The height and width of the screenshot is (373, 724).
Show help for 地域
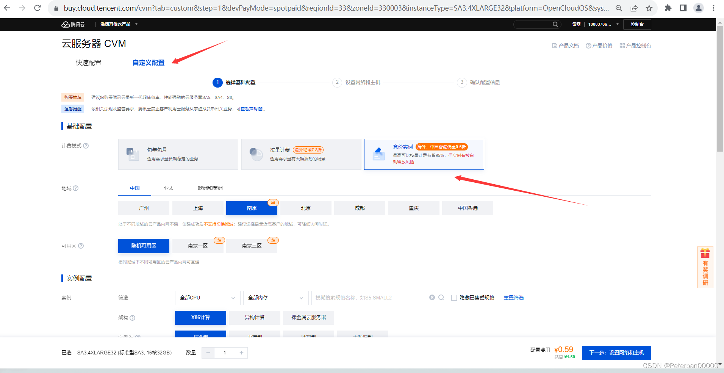point(76,188)
